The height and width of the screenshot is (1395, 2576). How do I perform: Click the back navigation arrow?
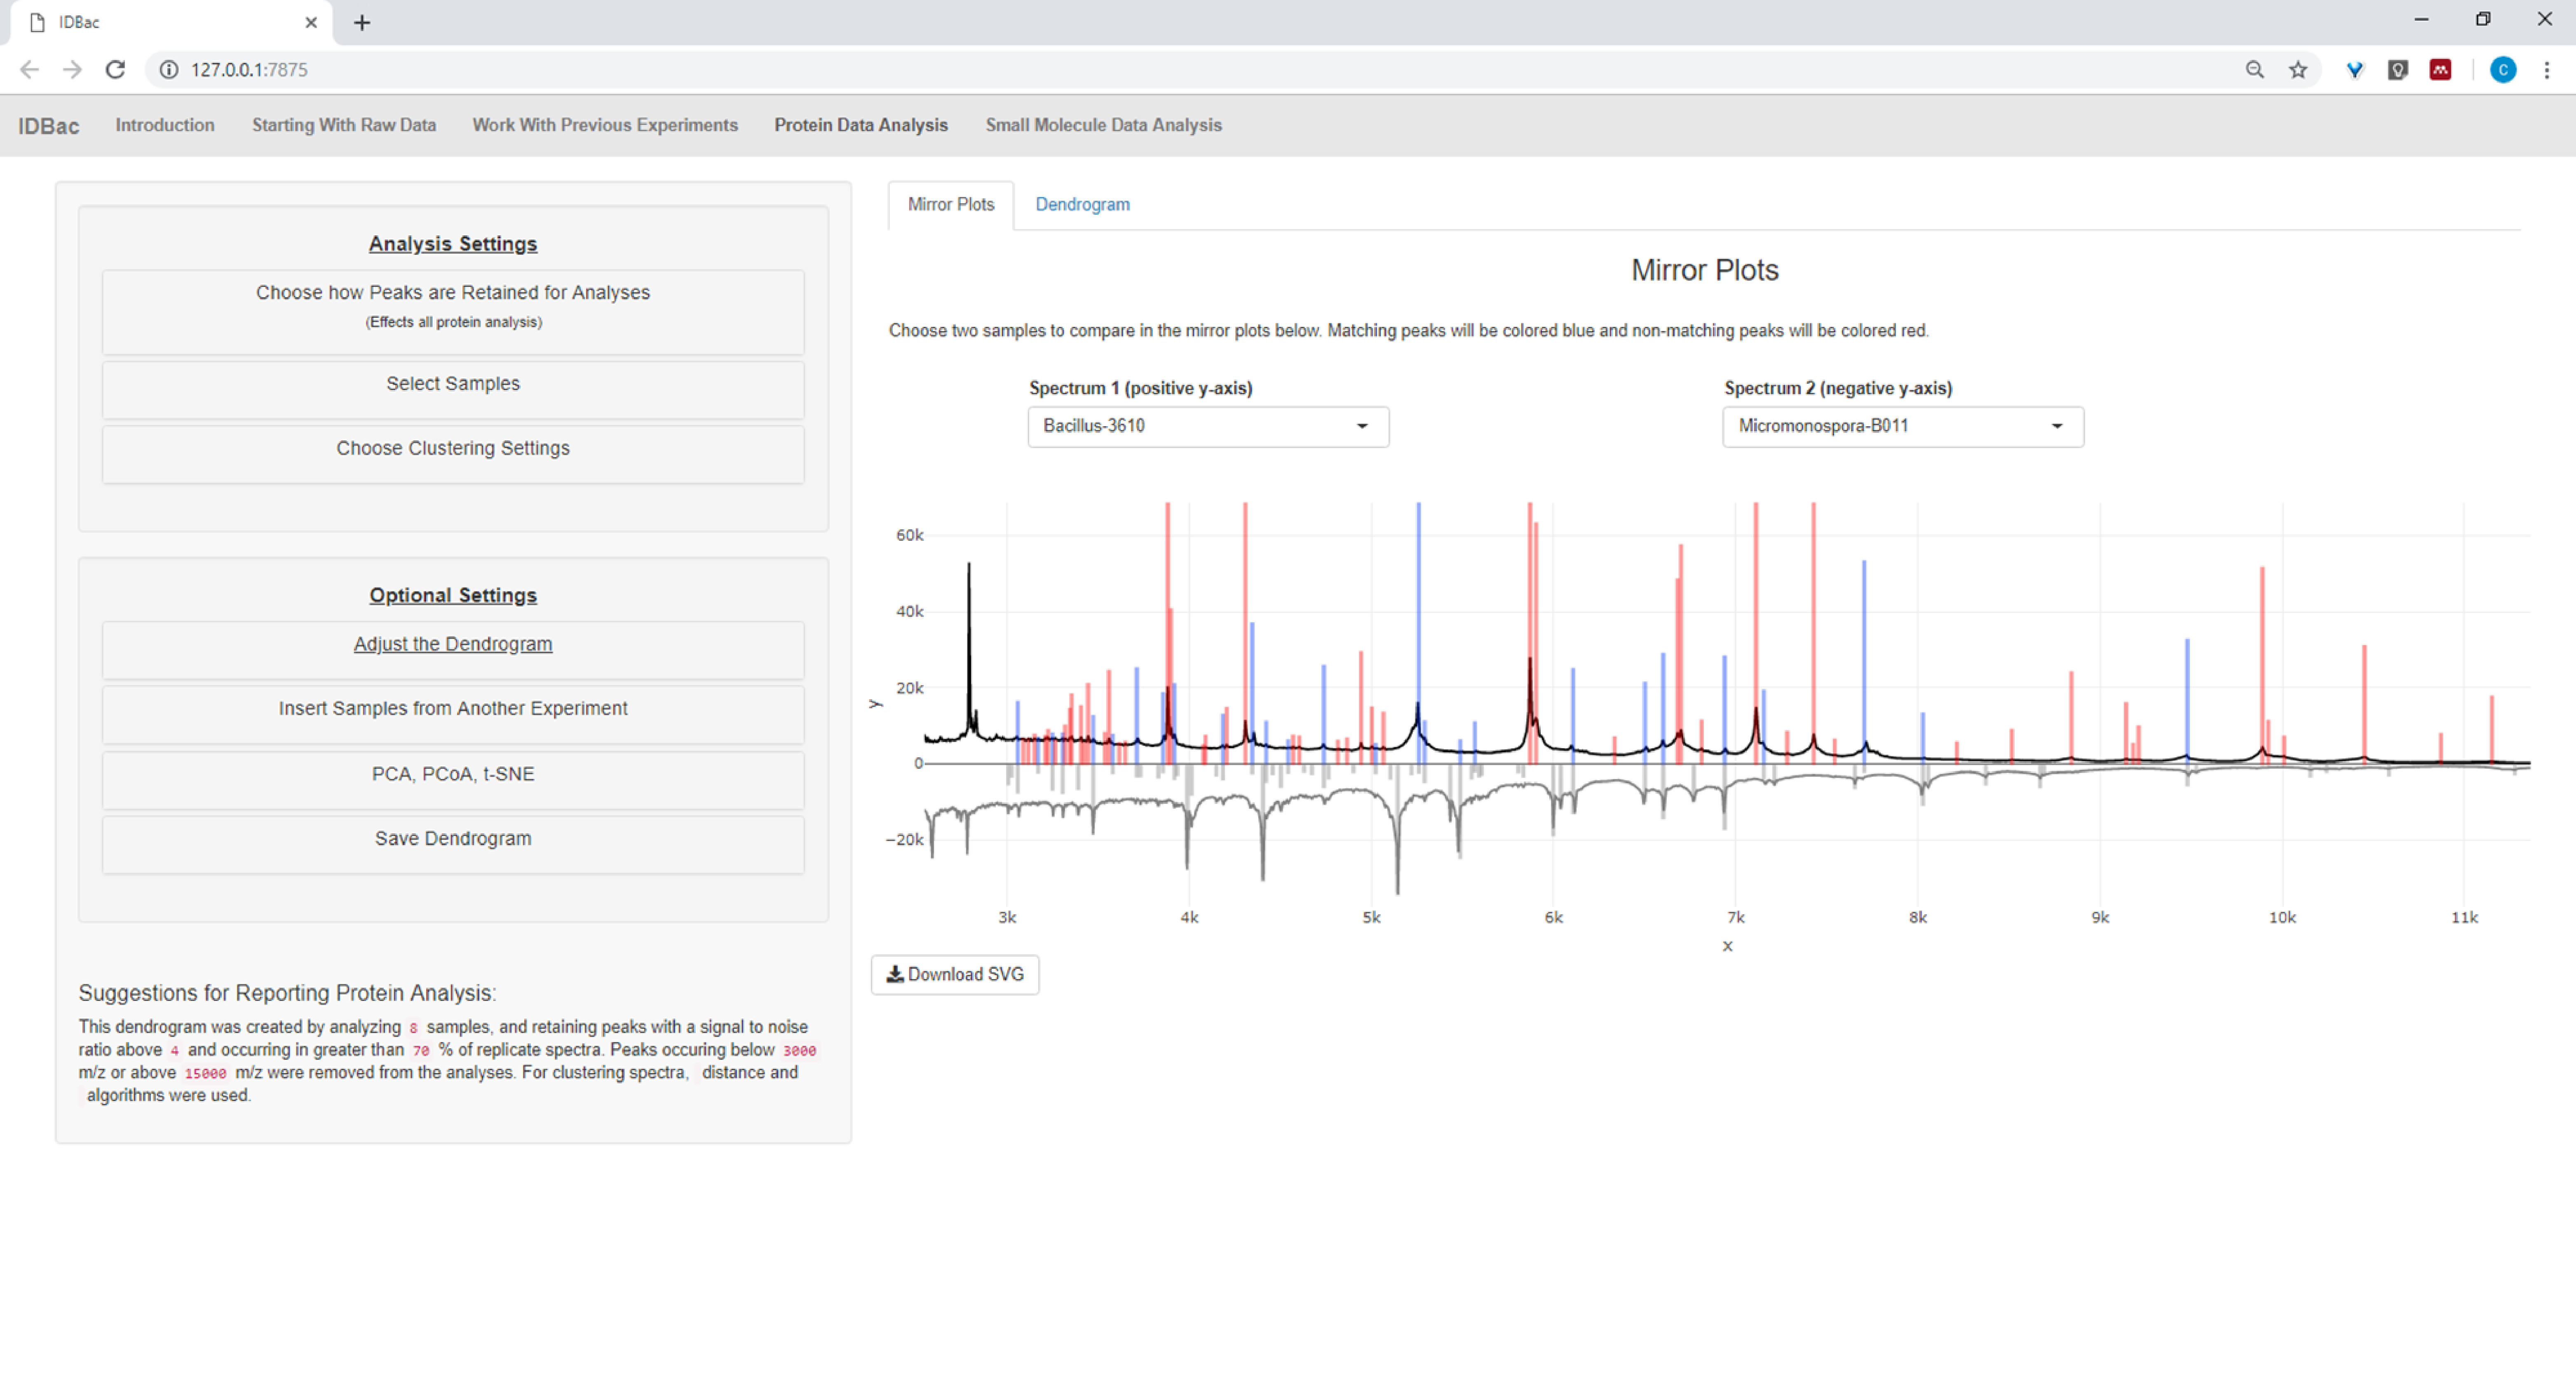29,69
